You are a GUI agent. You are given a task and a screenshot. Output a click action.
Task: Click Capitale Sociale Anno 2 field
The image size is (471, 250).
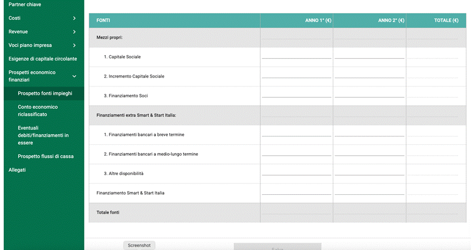[369, 56]
